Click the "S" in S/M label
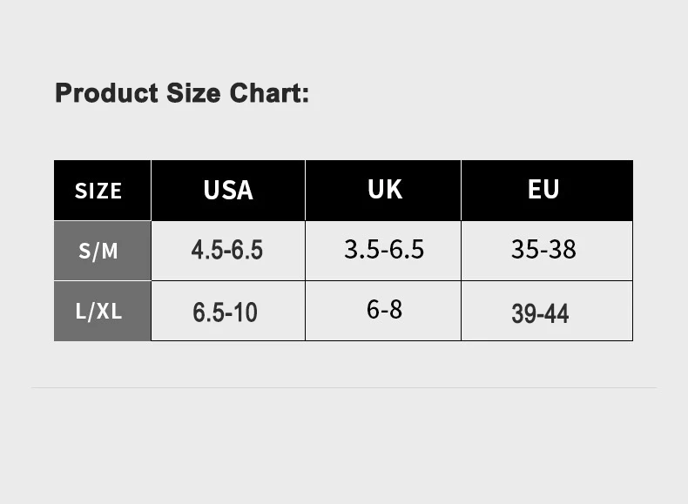The width and height of the screenshot is (688, 504). click(84, 251)
